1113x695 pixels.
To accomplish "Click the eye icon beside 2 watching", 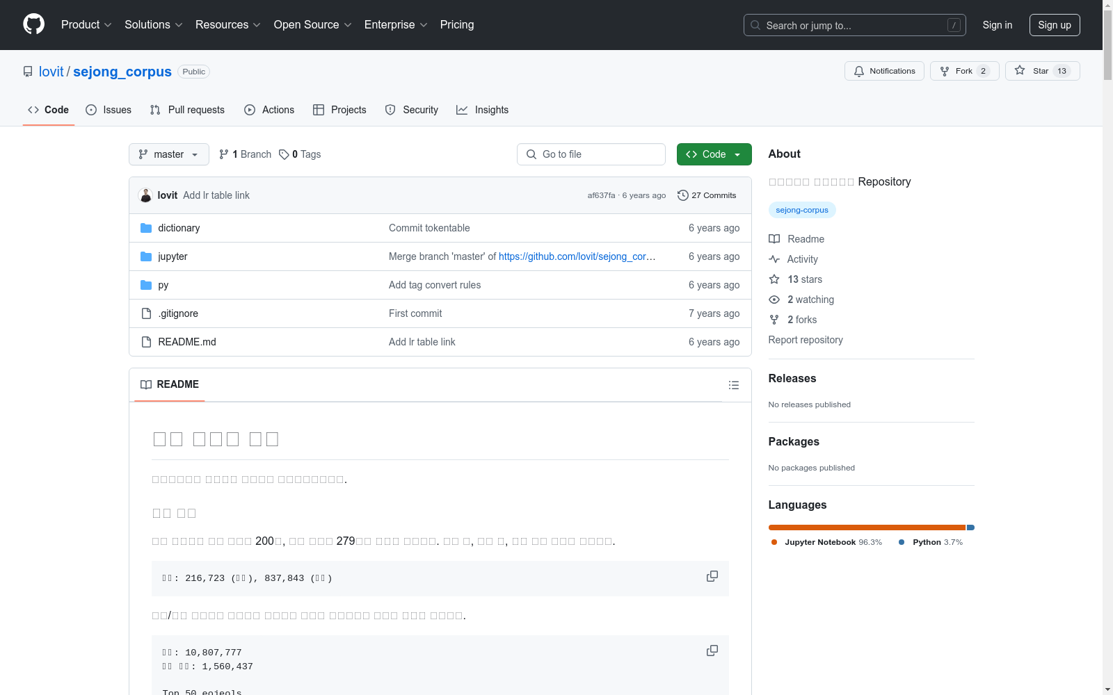I will point(774,300).
